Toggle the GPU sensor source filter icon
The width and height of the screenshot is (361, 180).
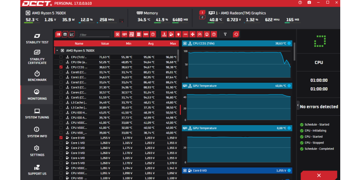[125, 35]
